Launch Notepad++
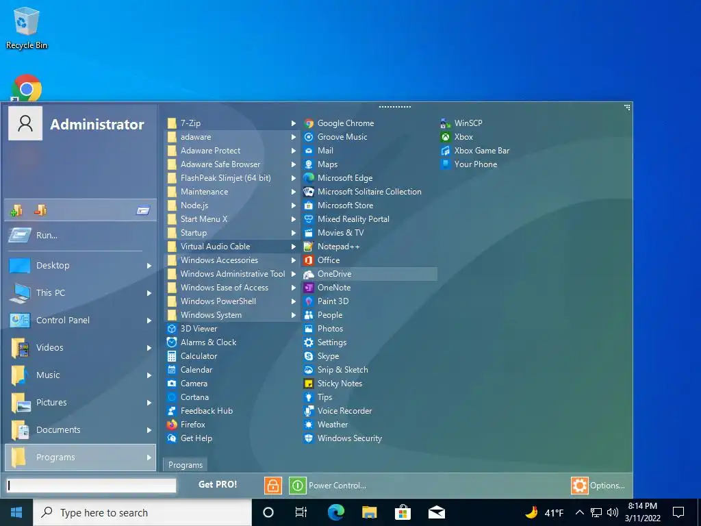Screen dimensions: 701x526 coord(331,247)
